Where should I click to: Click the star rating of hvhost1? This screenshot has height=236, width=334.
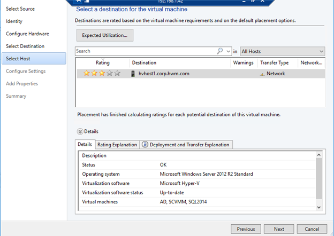click(x=102, y=73)
